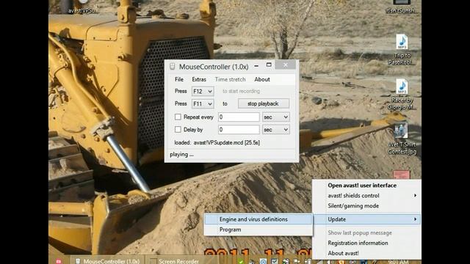Image resolution: width=470 pixels, height=264 pixels.
Task: Expand the 'avast! shields control' submenu arrow
Action: click(x=415, y=196)
